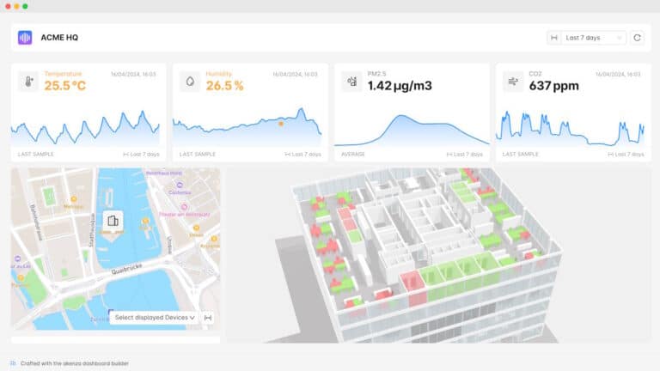Viewport: 660px width, 371px height.
Task: Click the Humidity card title
Action: click(219, 74)
